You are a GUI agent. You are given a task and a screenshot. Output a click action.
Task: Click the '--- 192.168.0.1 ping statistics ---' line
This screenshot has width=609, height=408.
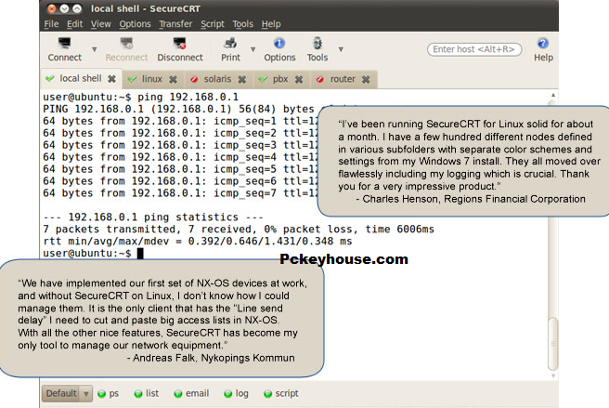(x=153, y=217)
